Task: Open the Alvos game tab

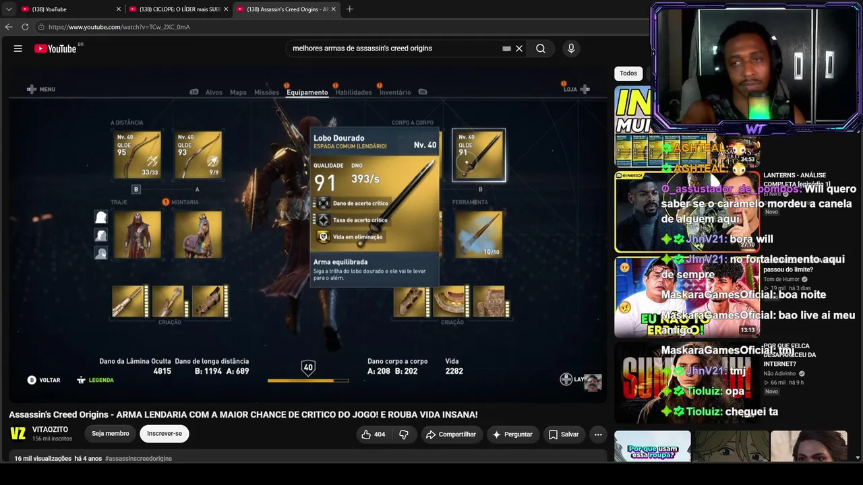Action: coord(214,92)
